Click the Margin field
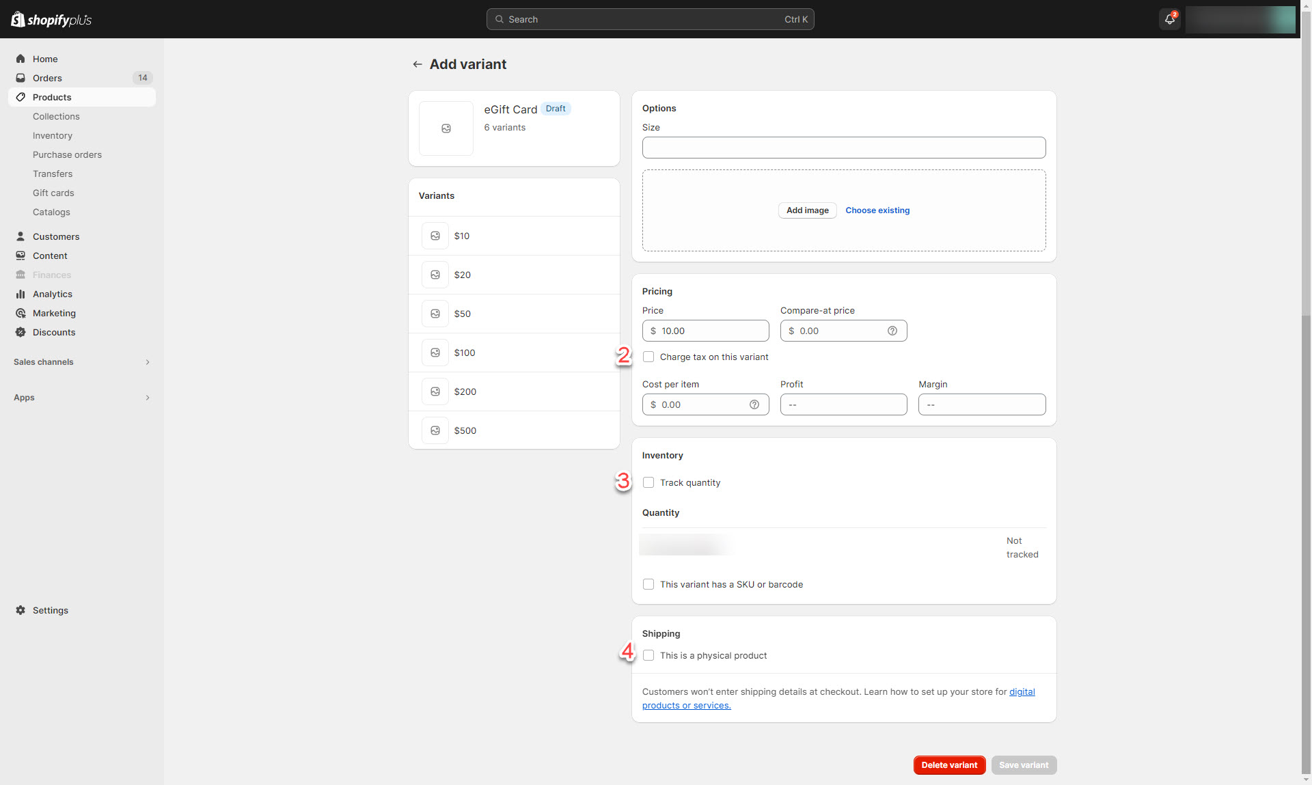 point(982,404)
